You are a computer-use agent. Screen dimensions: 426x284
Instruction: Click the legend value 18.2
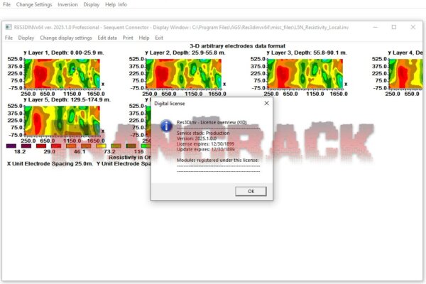click(x=20, y=152)
